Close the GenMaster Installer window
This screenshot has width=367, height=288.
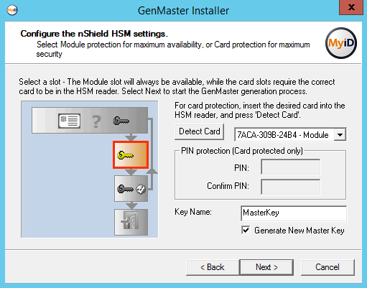tap(351, 7)
